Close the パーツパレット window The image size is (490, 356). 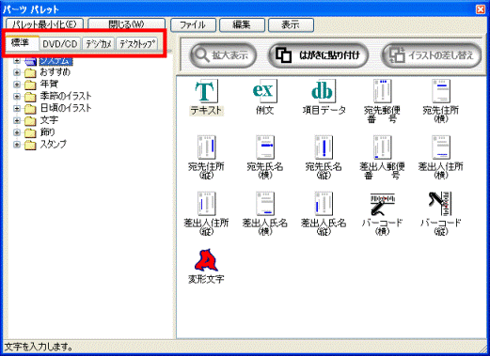point(481,9)
